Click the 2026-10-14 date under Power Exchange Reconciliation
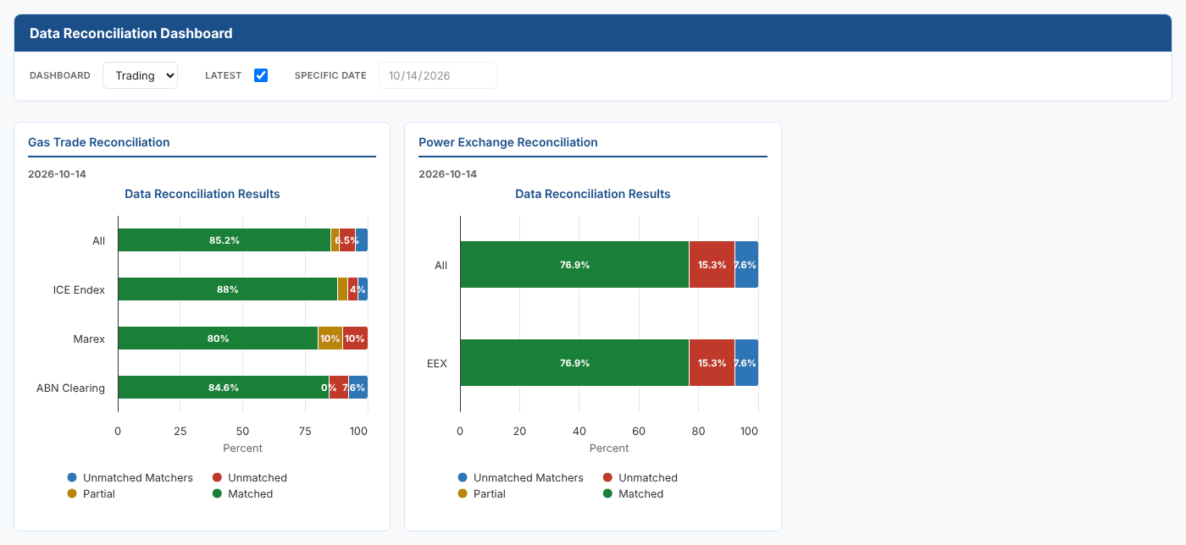The width and height of the screenshot is (1186, 545). tap(448, 174)
